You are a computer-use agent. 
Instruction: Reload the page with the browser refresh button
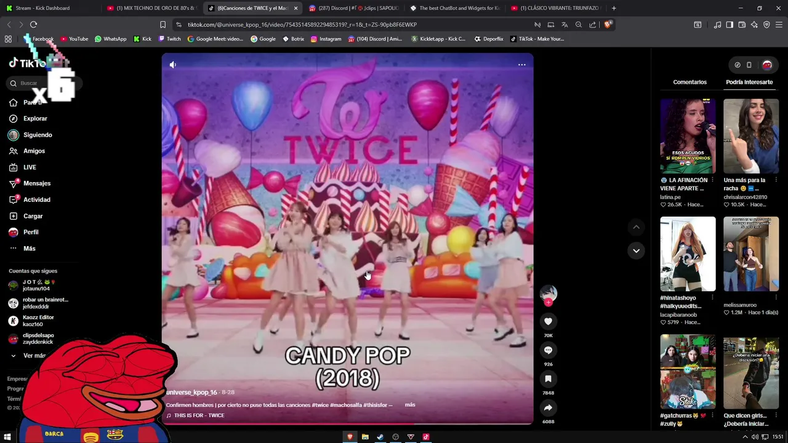coord(33,25)
